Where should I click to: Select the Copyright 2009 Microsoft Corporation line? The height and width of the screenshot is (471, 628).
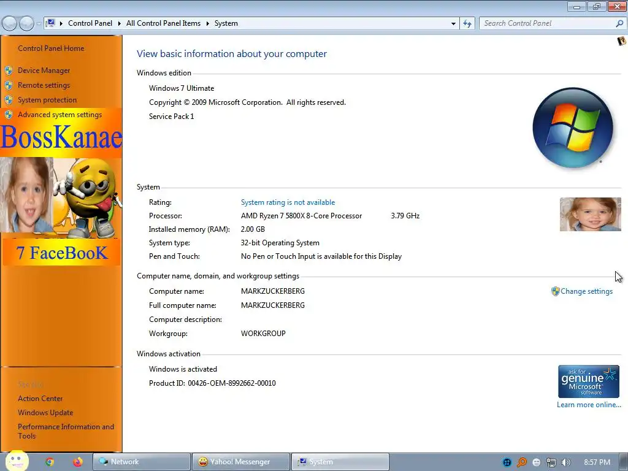[x=247, y=102]
